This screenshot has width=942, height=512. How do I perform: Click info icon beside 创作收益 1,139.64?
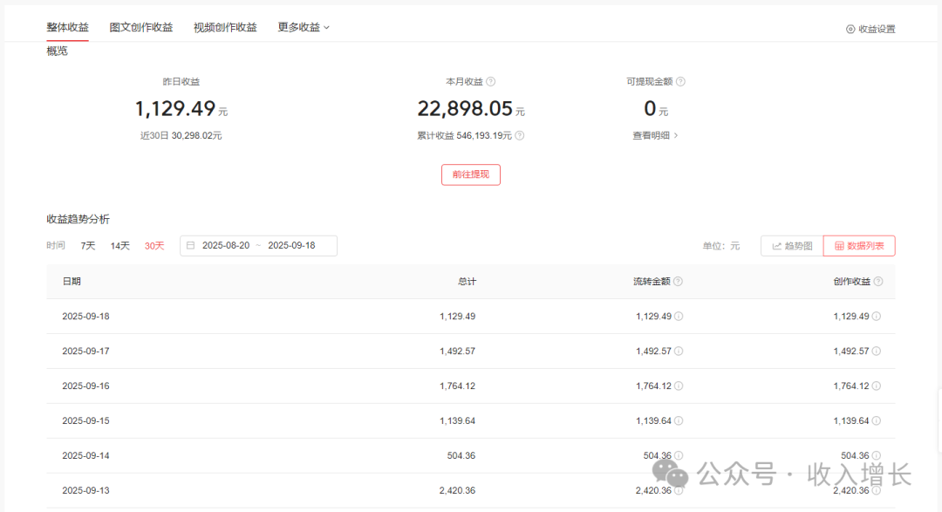(x=877, y=420)
